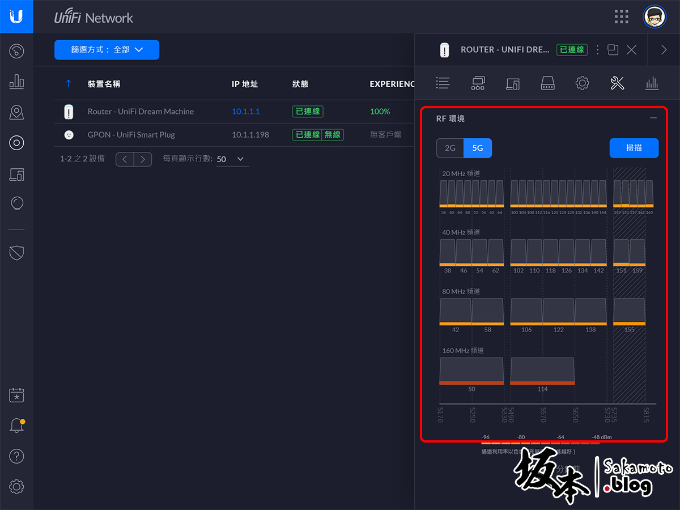Open the gear Config tab in device panel

pyautogui.click(x=582, y=83)
